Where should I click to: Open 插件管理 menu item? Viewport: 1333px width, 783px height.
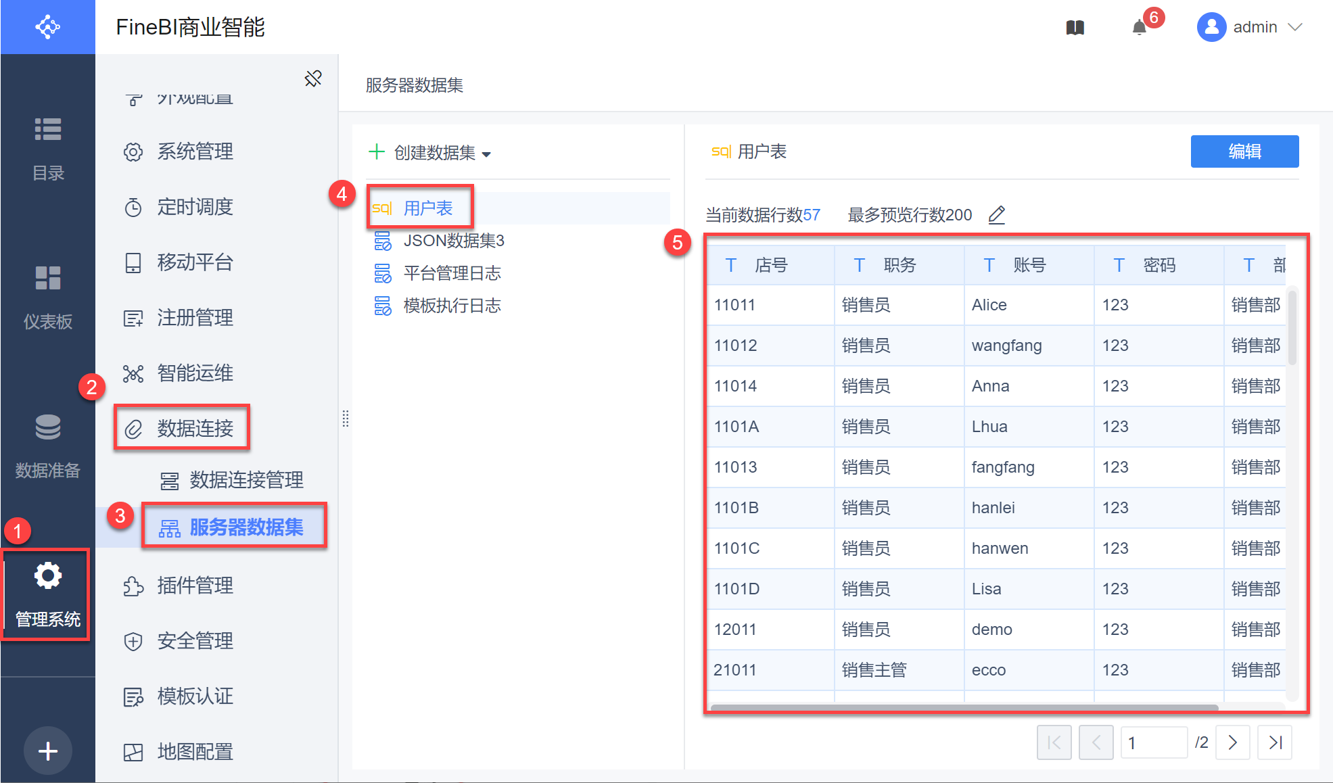point(195,586)
